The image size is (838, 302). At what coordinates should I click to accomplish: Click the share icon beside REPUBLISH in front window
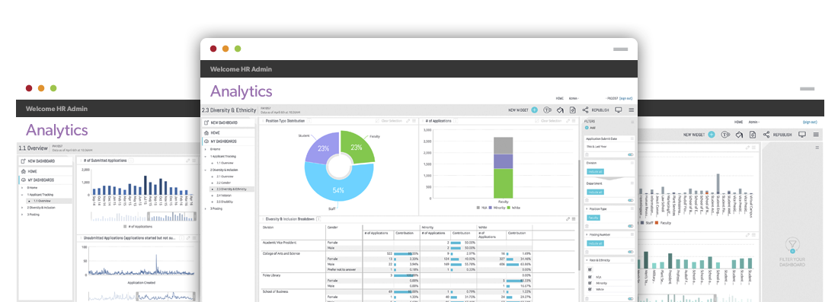pos(585,110)
